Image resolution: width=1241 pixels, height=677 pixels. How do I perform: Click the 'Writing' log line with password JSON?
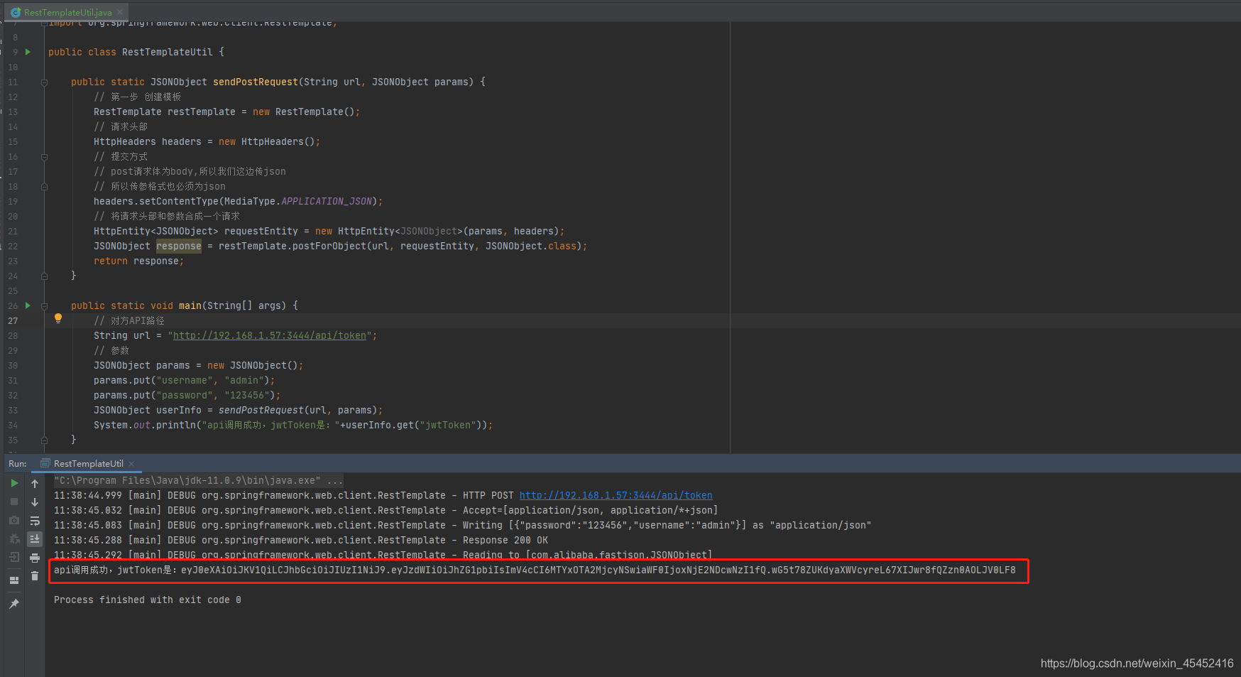click(x=462, y=525)
